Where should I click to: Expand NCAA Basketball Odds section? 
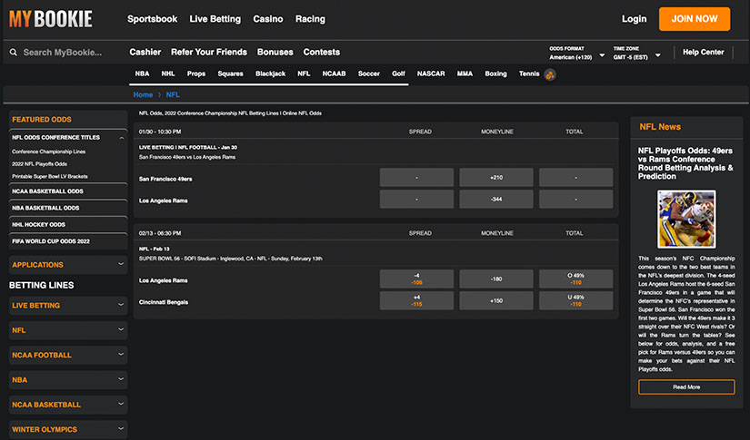[68, 191]
